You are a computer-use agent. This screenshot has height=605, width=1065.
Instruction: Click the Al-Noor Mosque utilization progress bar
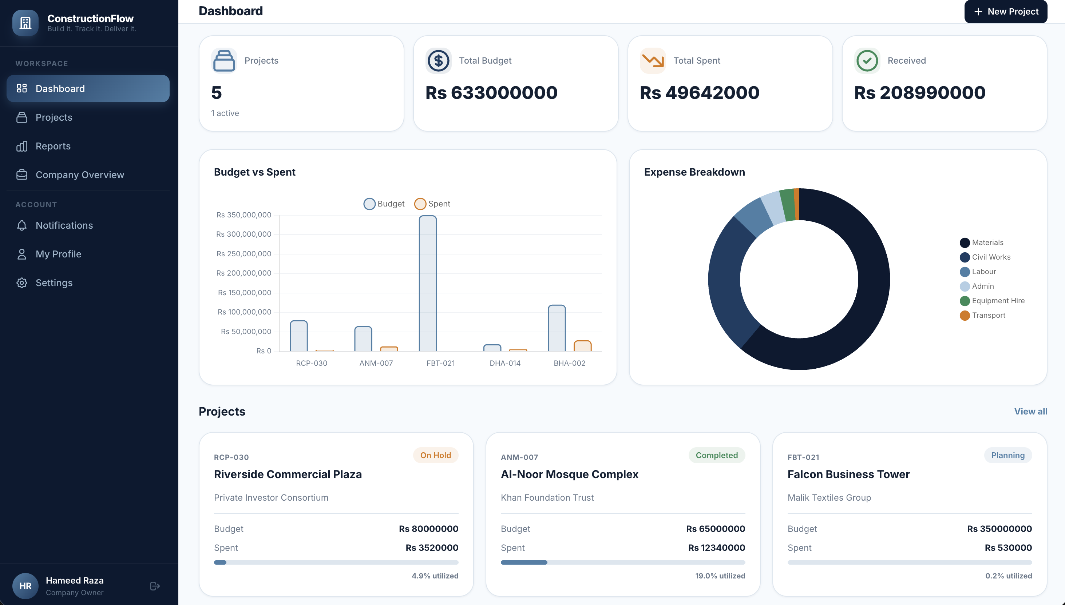pyautogui.click(x=623, y=562)
